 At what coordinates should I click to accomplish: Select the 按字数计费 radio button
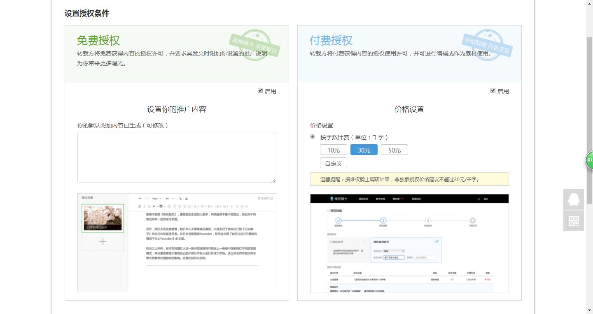point(313,137)
